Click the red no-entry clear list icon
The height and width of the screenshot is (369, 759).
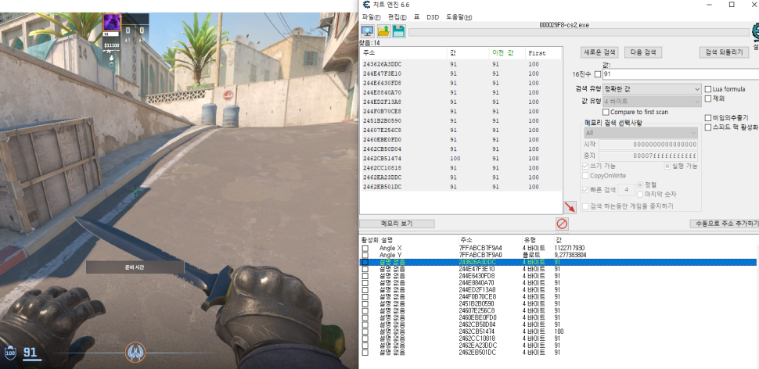tap(562, 224)
